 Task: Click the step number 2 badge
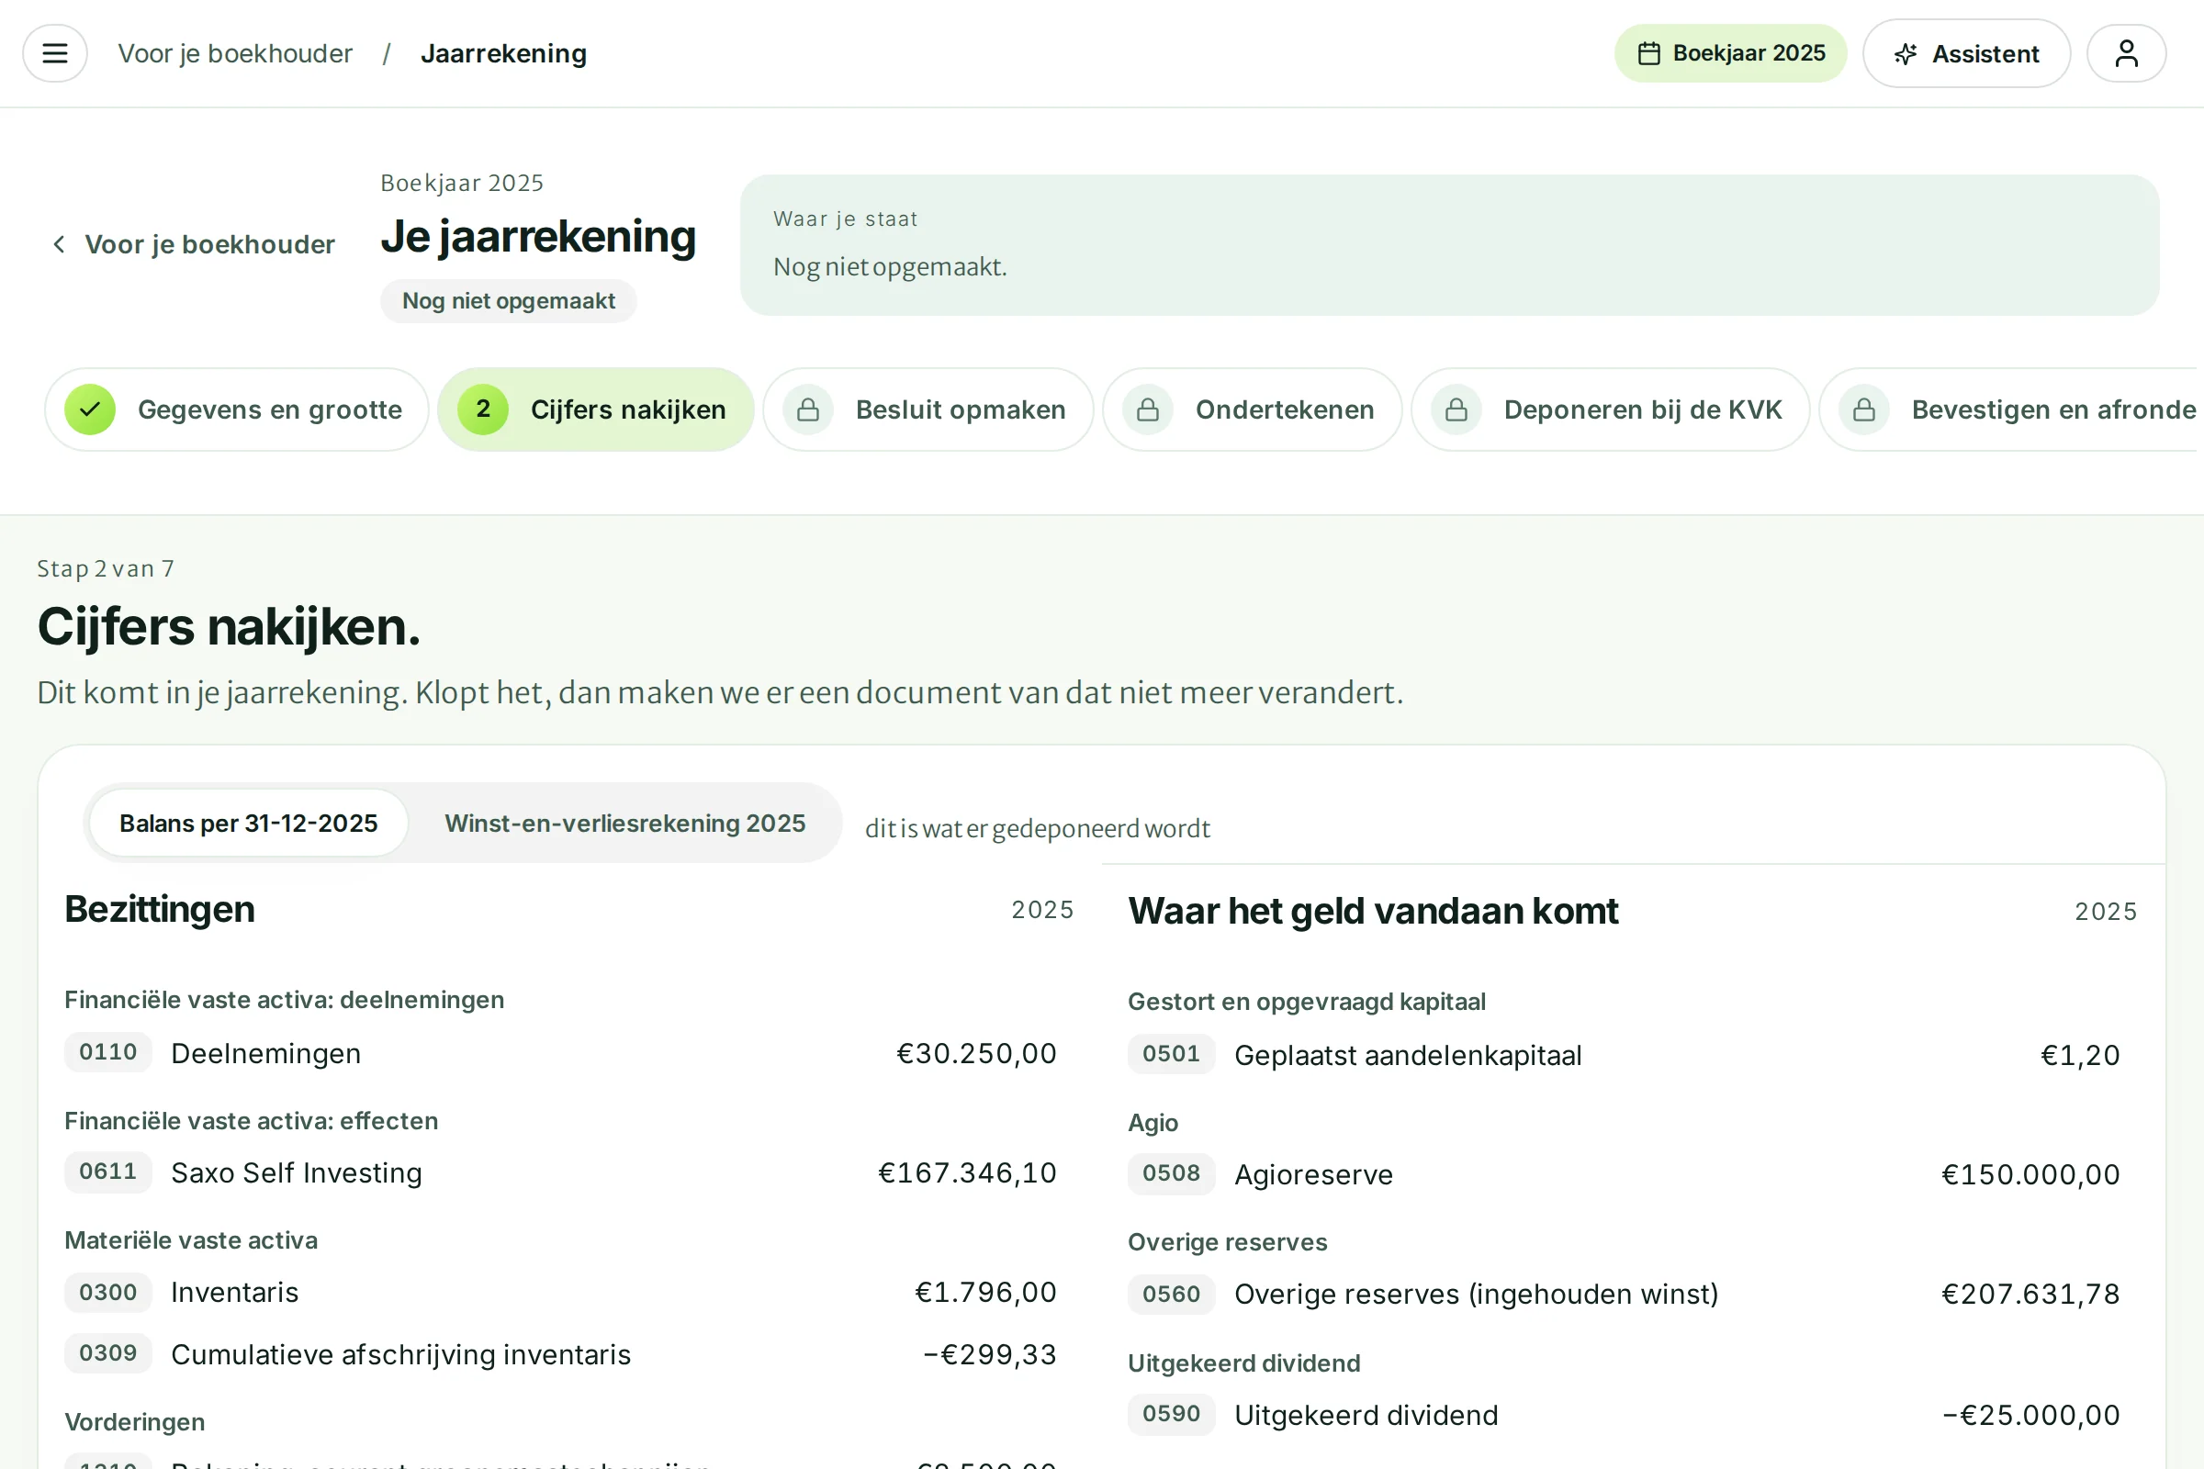click(x=483, y=409)
